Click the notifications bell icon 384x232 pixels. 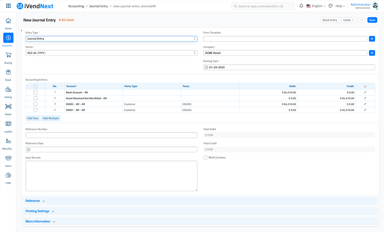(x=301, y=6)
